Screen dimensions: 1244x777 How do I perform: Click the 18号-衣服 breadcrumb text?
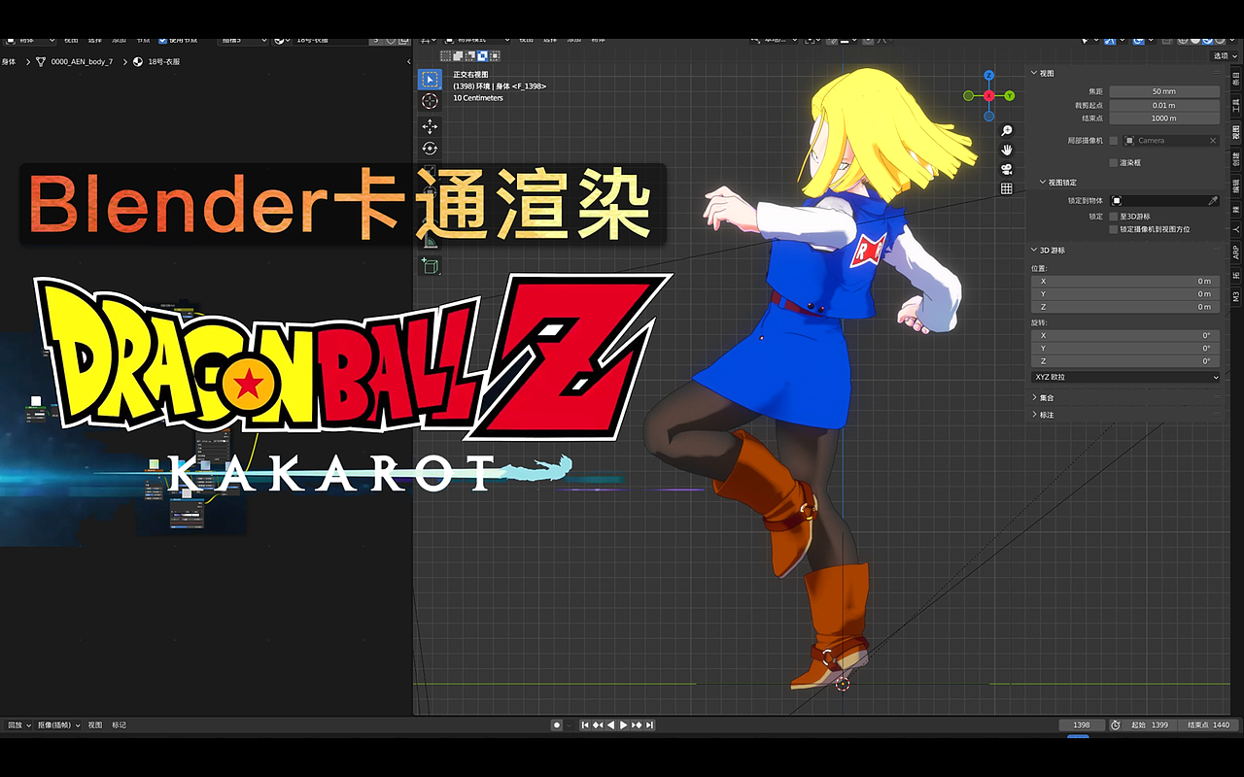pyautogui.click(x=163, y=61)
